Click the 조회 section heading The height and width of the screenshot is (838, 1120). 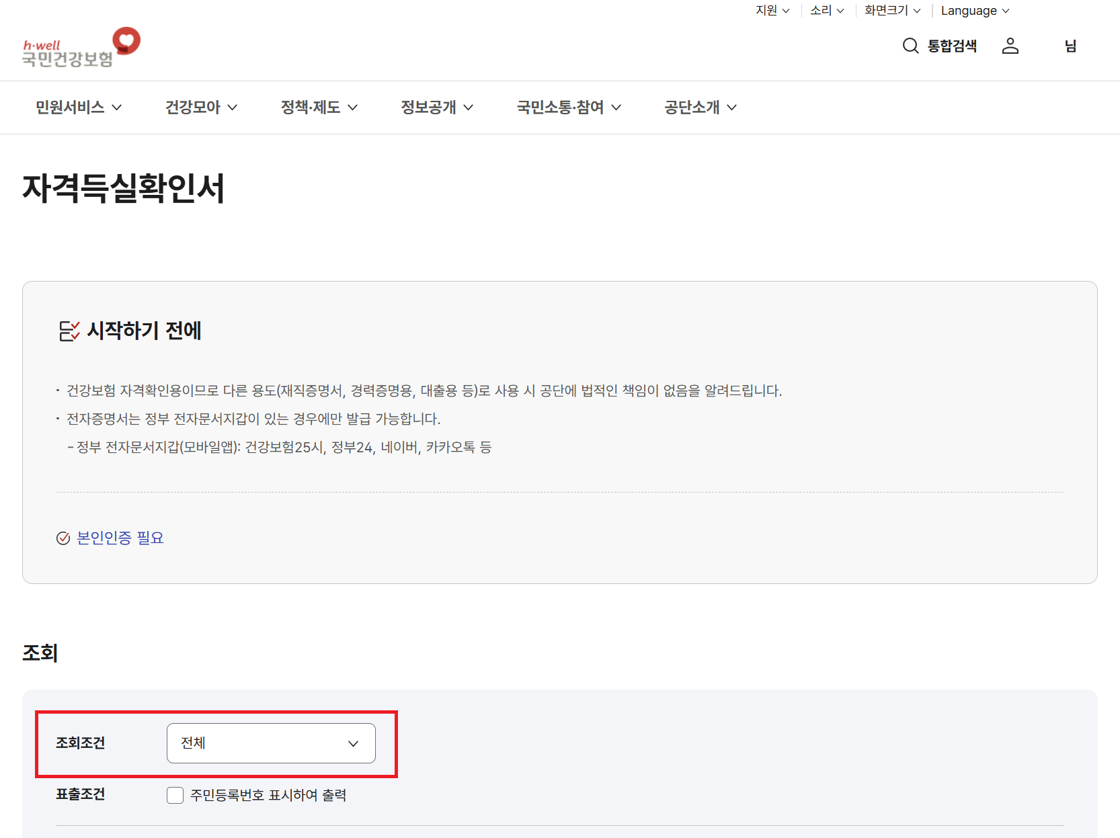tap(40, 653)
